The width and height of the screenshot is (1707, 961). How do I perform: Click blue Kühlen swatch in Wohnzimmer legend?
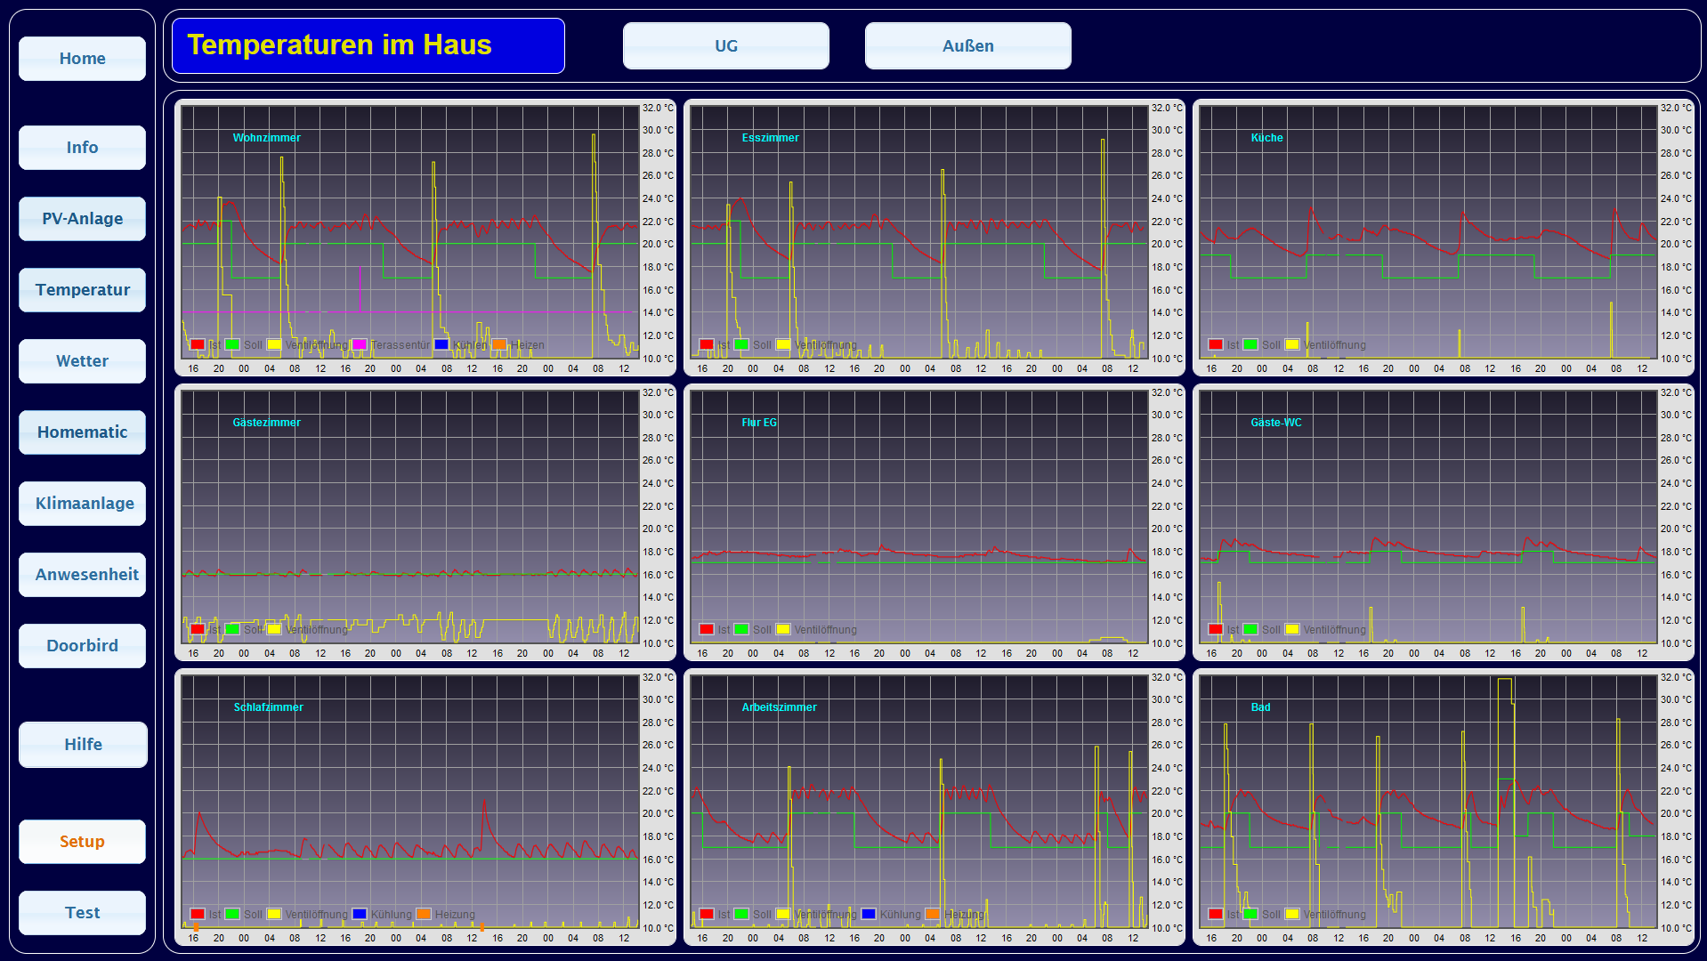coord(441,344)
